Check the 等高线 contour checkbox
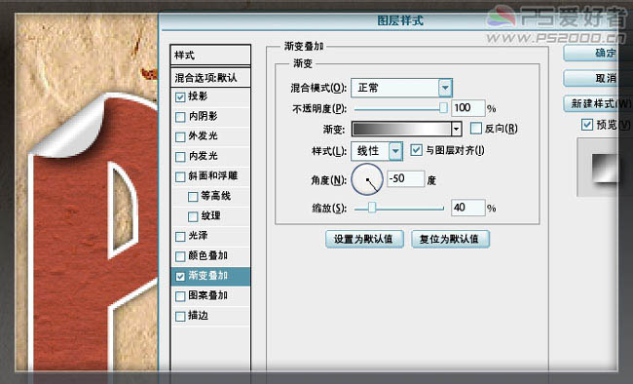This screenshot has width=633, height=384. 193,197
